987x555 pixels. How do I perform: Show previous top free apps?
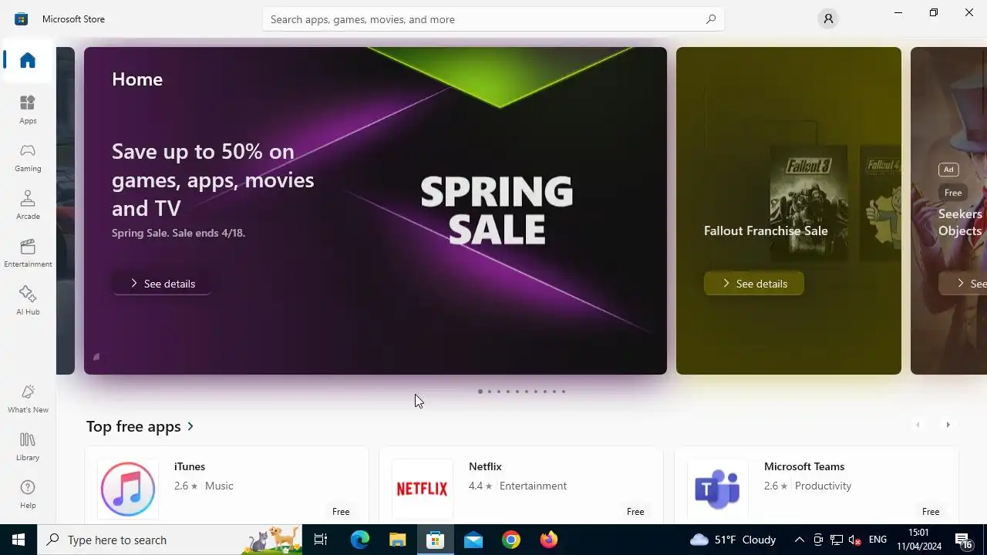918,425
